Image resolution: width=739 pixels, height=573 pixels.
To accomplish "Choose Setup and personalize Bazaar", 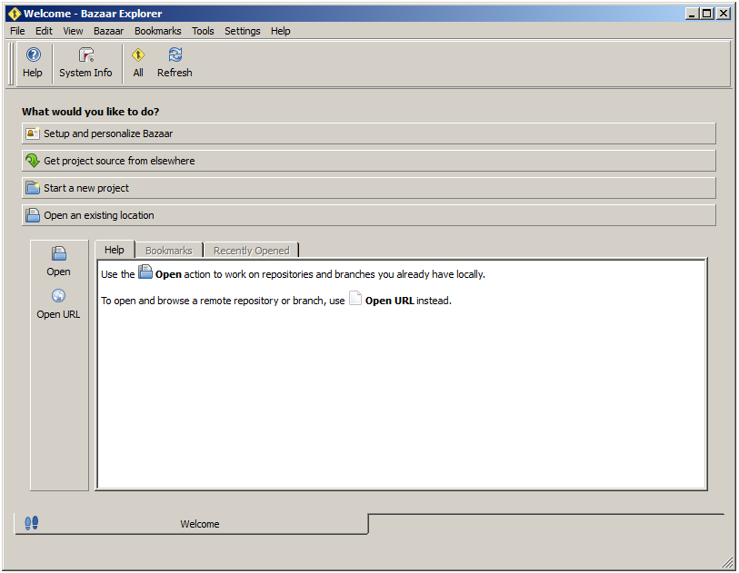I will [x=368, y=133].
